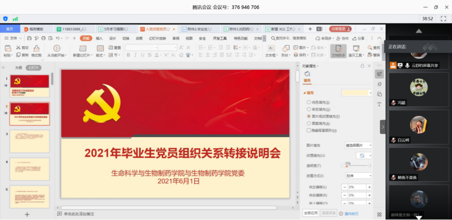Click the Save icon in quick access toolbar
The image size is (452, 220).
click(29, 38)
